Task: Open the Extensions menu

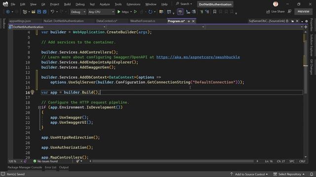Action: (x=133, y=4)
